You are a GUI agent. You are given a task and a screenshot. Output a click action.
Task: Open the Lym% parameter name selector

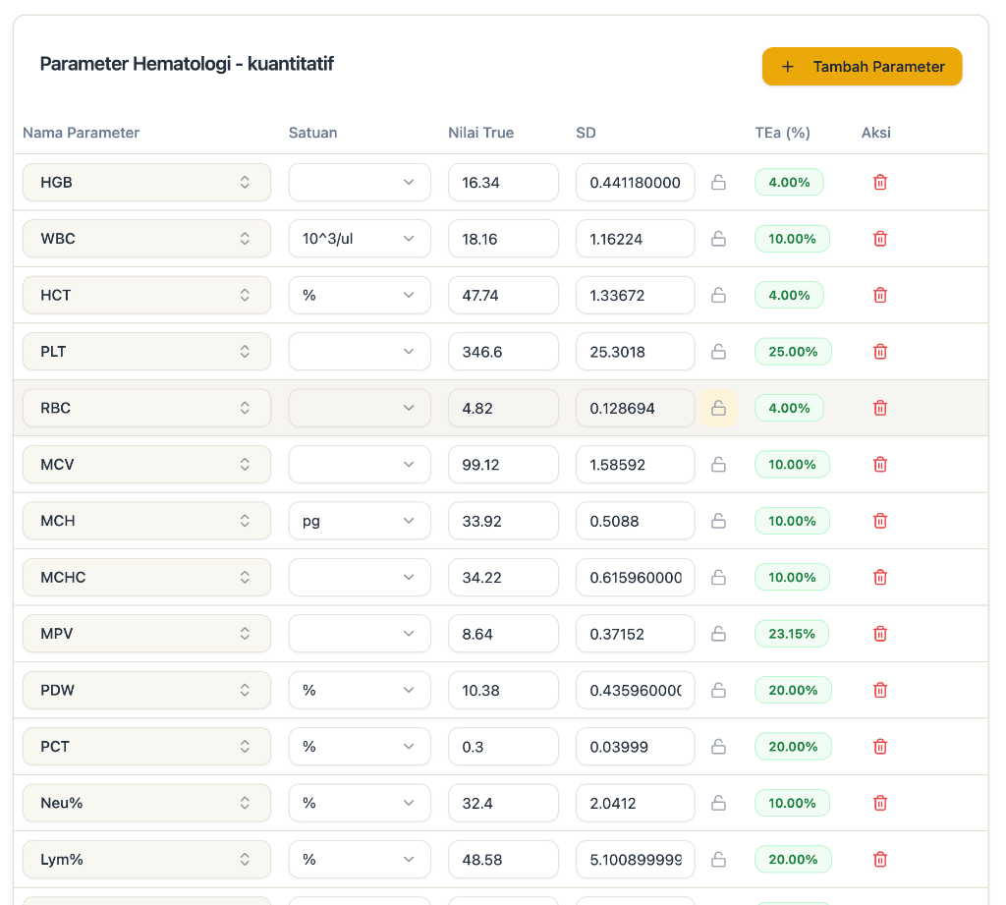coord(146,860)
